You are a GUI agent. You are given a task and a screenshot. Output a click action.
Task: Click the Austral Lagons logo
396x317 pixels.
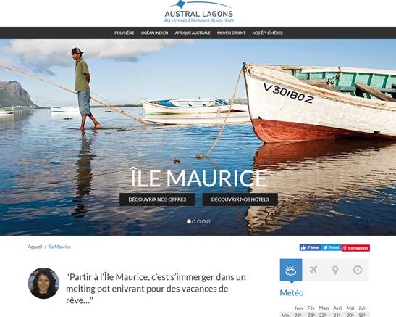pyautogui.click(x=199, y=12)
